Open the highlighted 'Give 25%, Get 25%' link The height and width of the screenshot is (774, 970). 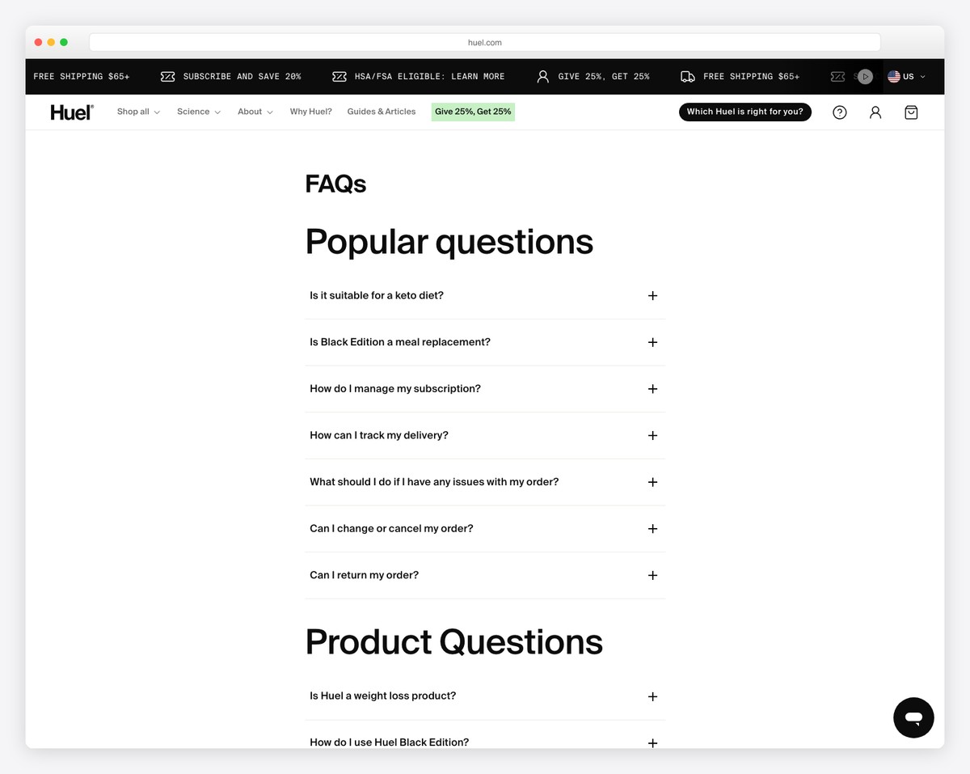pyautogui.click(x=472, y=112)
